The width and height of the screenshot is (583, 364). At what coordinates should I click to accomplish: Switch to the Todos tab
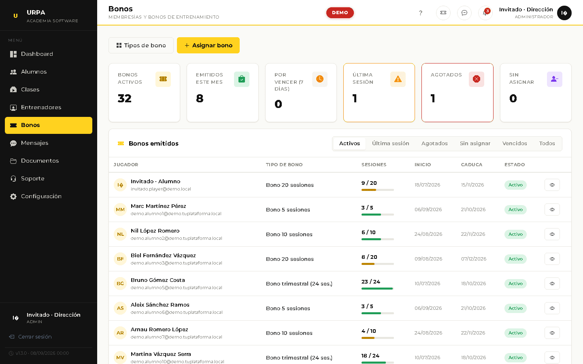547,144
